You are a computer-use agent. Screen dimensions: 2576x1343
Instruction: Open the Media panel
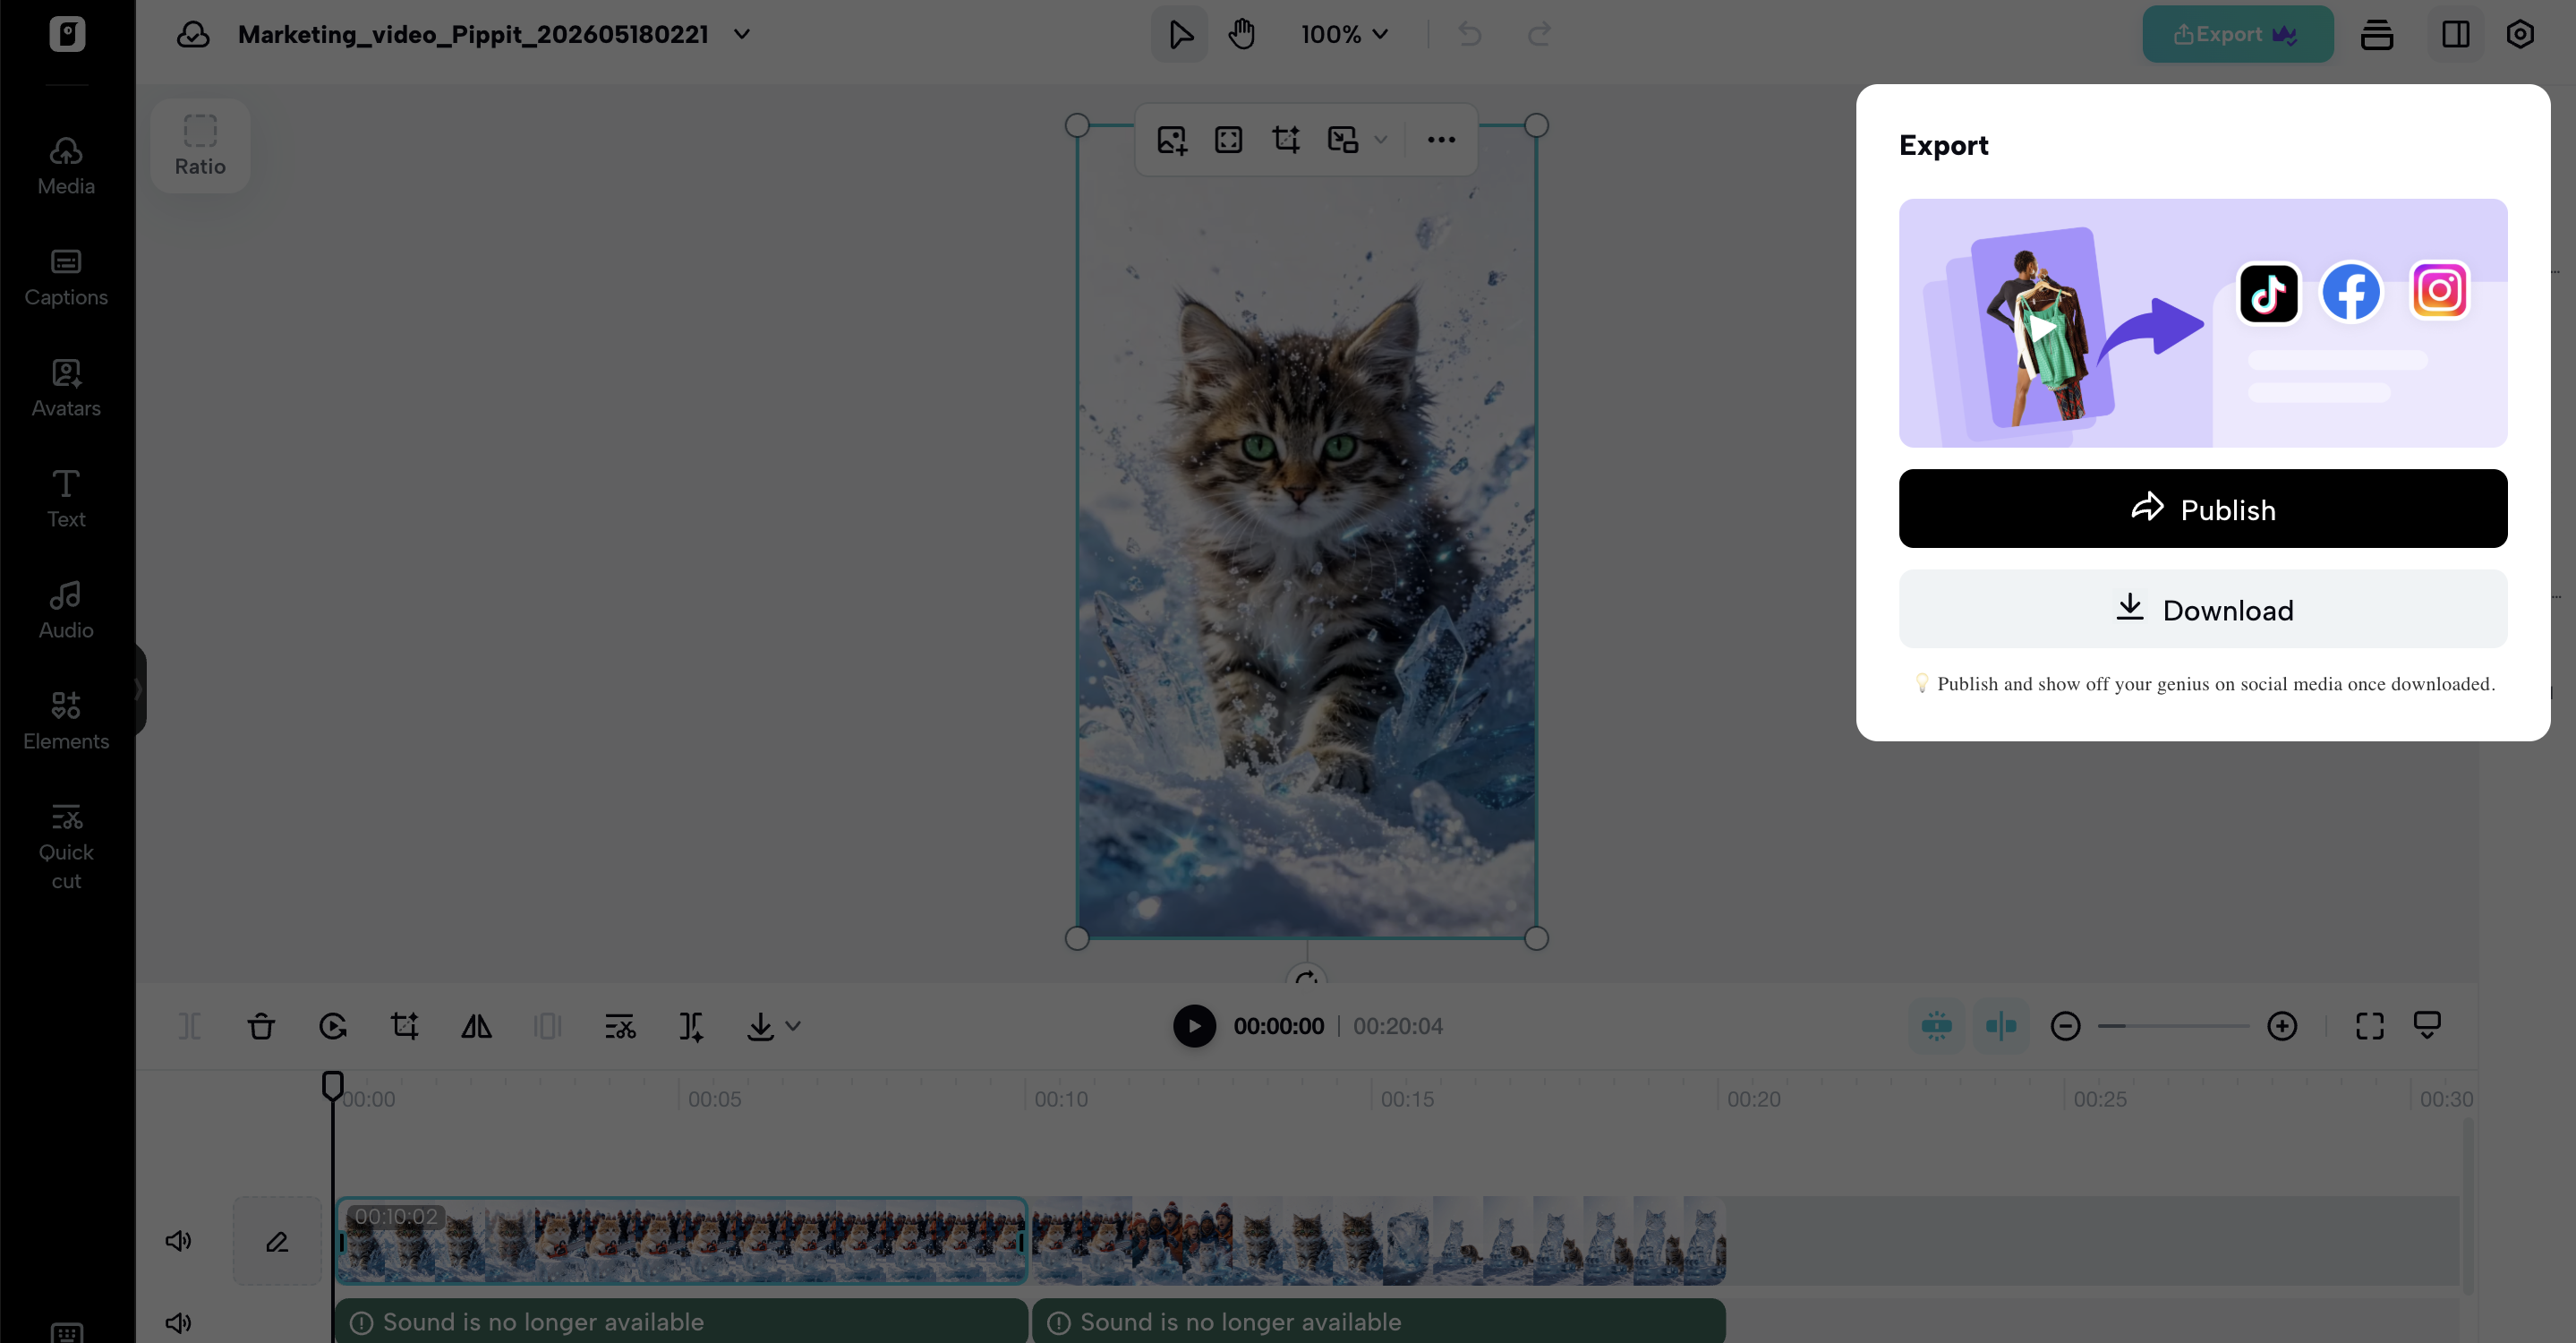(x=66, y=166)
